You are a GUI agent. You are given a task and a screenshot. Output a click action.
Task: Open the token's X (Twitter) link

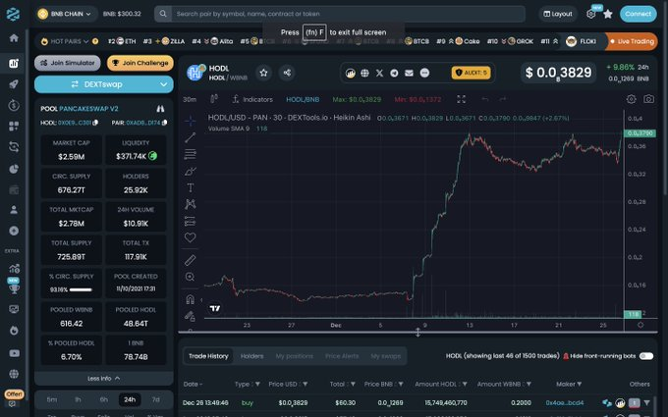coord(379,74)
